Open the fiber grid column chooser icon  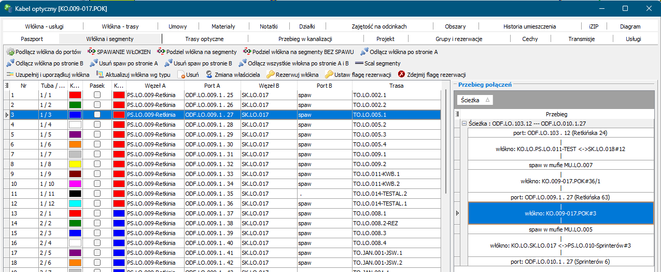[x=6, y=85]
